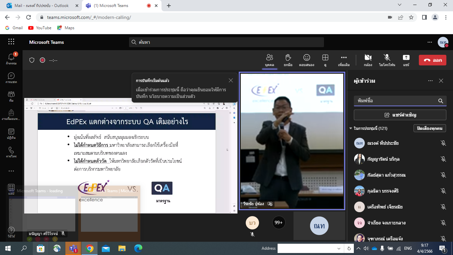
Task: Switch to the Outlook Mail browser tab
Action: pos(41,6)
